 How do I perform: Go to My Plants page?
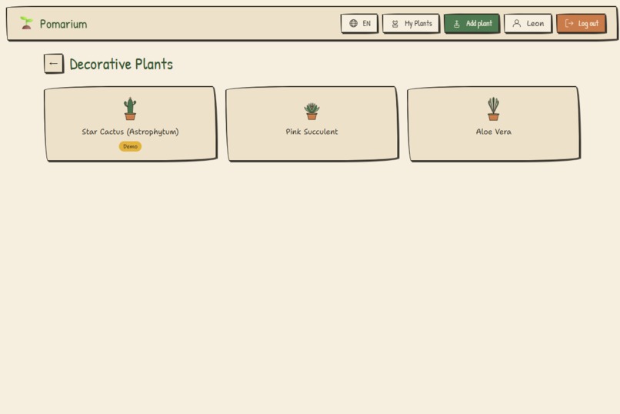[x=411, y=24]
